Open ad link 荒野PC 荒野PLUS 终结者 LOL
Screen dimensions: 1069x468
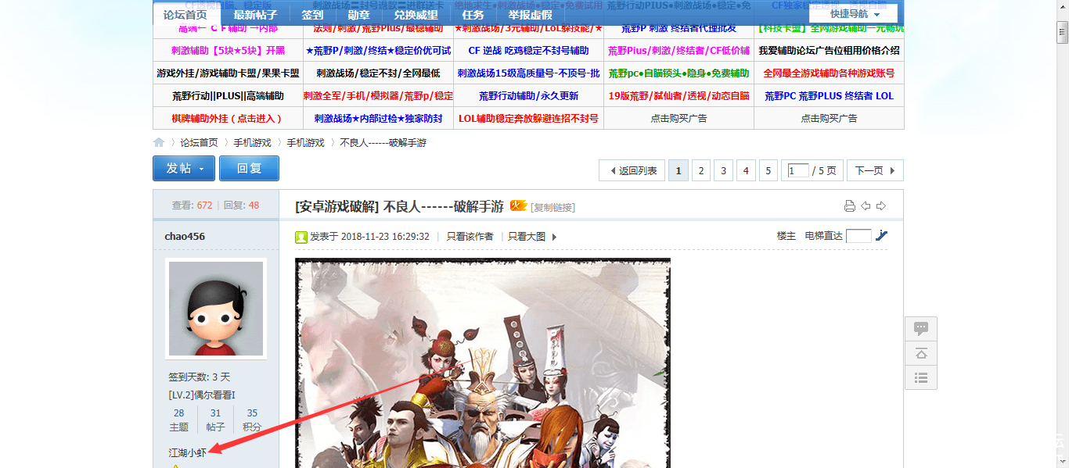point(829,96)
